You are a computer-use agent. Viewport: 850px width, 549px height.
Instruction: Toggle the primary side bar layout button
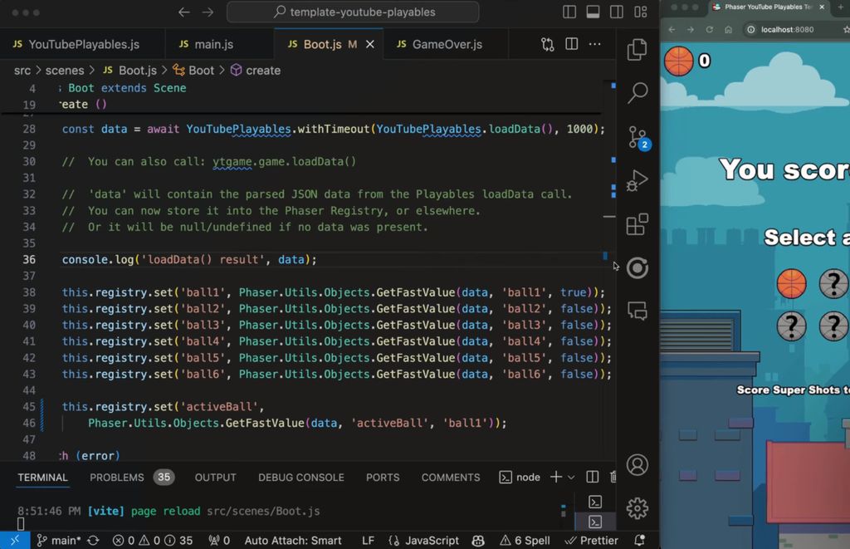[569, 12]
